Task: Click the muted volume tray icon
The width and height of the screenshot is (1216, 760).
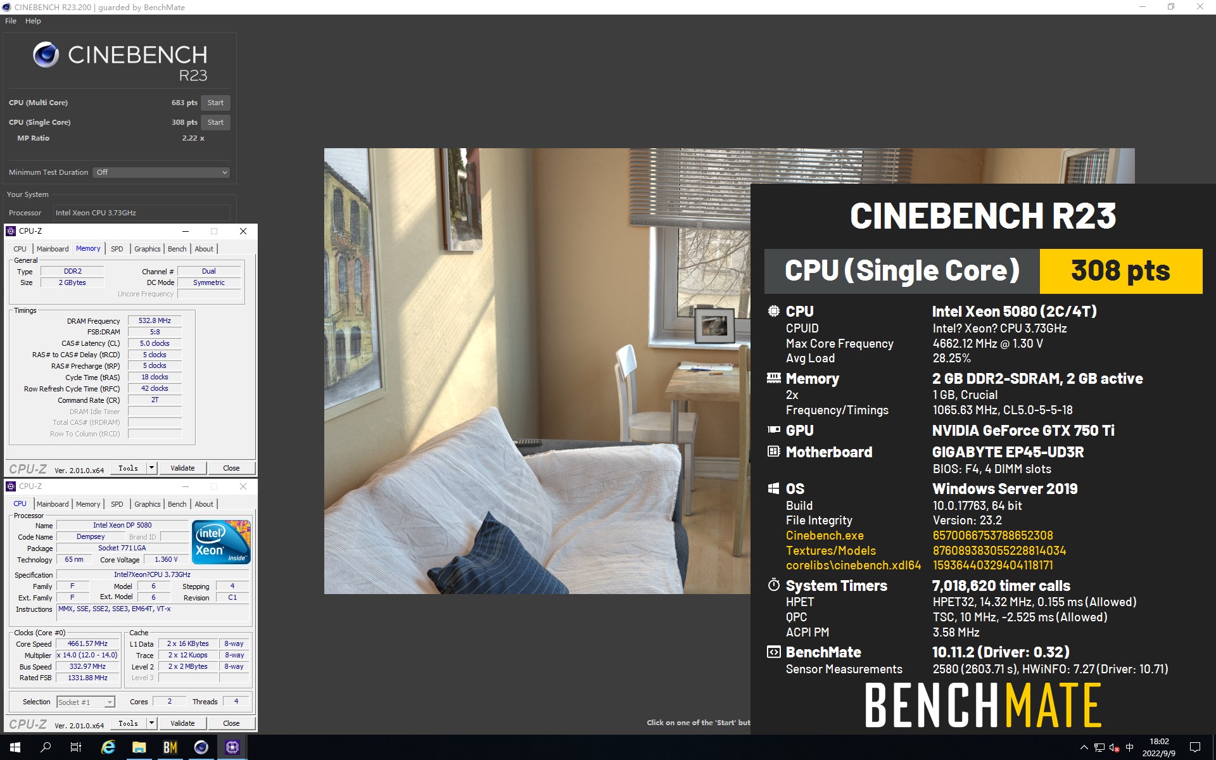Action: coord(1115,748)
